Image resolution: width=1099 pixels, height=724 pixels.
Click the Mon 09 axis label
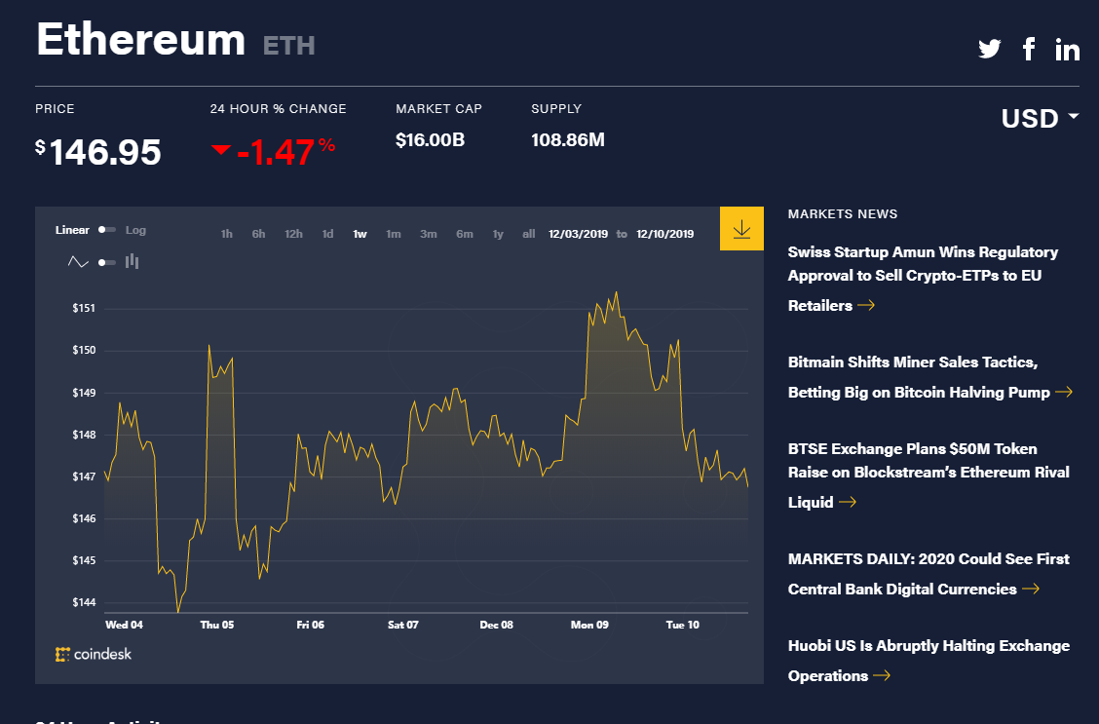click(589, 625)
